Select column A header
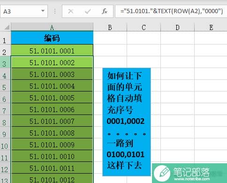 tap(52, 27)
